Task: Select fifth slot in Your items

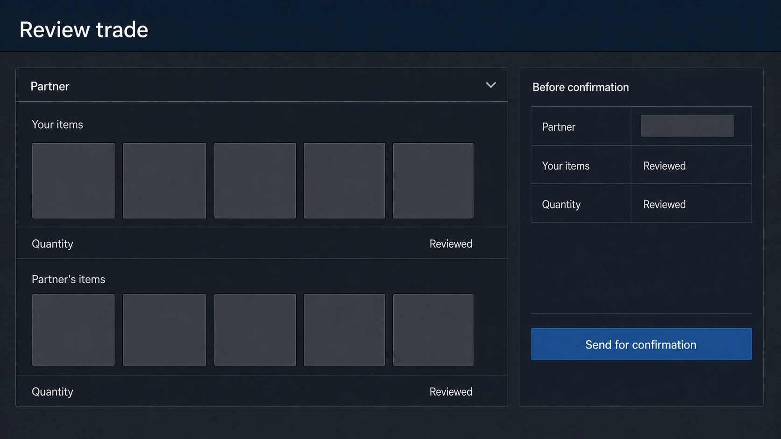Action: pyautogui.click(x=433, y=181)
